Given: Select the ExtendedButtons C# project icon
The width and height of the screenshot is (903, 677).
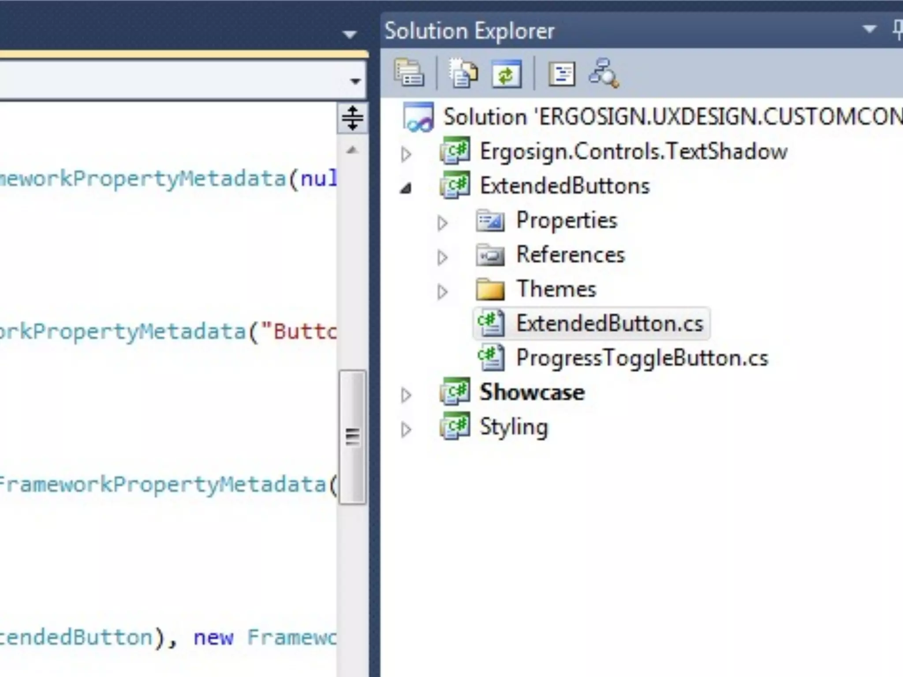Looking at the screenshot, I should click(455, 186).
